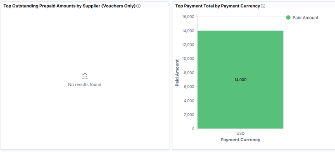The image size is (335, 152).
Task: Click the 0 y-axis tick label
Action: tap(193, 129)
